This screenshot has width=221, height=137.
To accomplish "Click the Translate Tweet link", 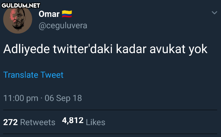I will point(33,75).
